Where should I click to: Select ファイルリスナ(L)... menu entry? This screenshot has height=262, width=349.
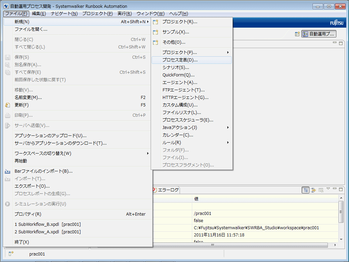click(192, 113)
